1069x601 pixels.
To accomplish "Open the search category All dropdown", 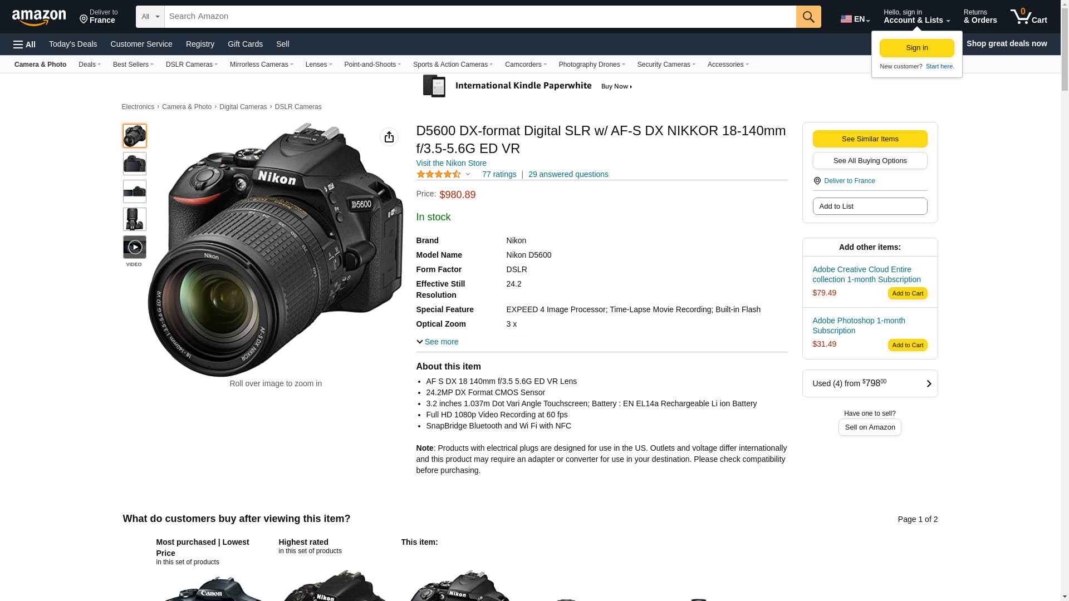I will point(150,17).
